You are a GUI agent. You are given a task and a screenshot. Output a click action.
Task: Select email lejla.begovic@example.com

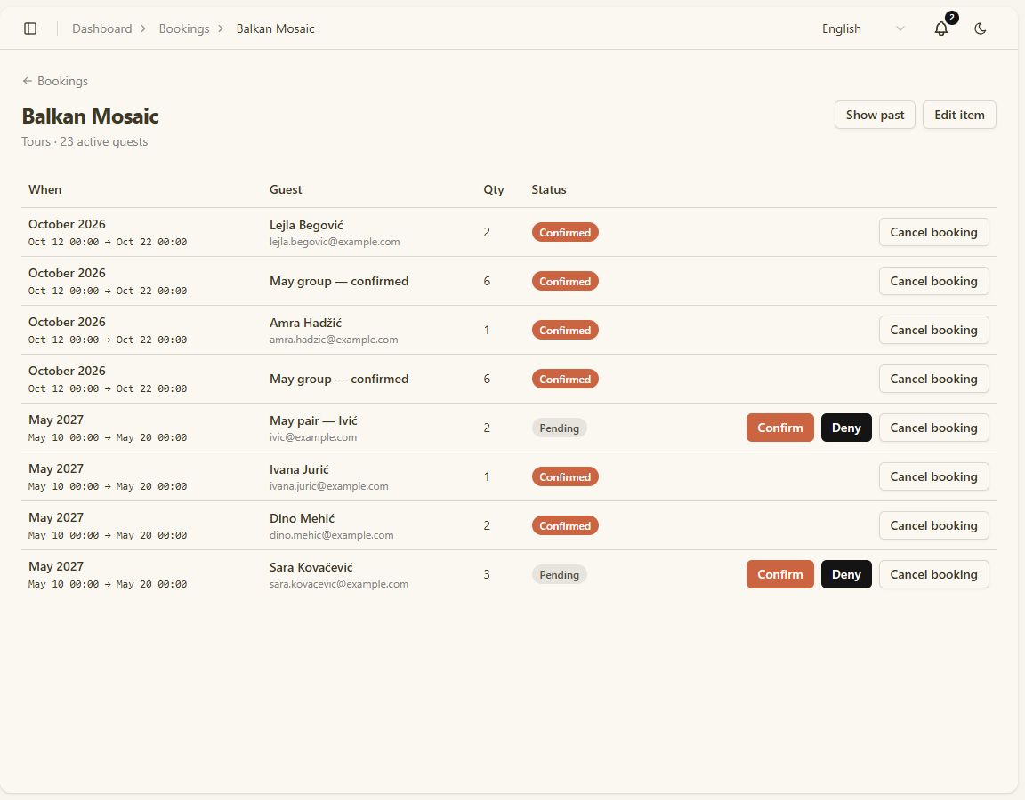335,242
